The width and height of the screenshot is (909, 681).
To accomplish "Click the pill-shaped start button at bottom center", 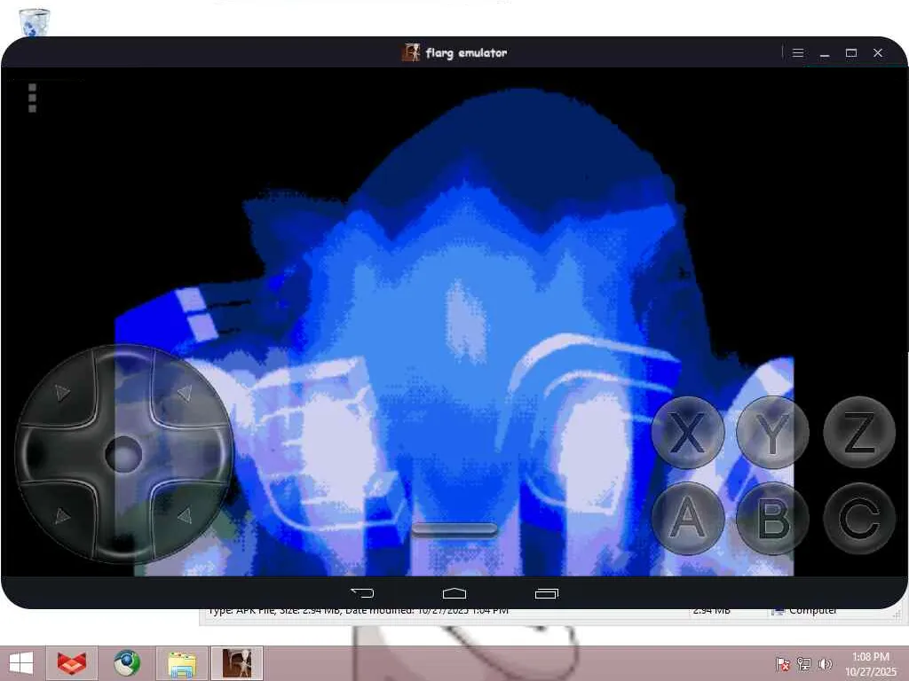I will (x=454, y=529).
